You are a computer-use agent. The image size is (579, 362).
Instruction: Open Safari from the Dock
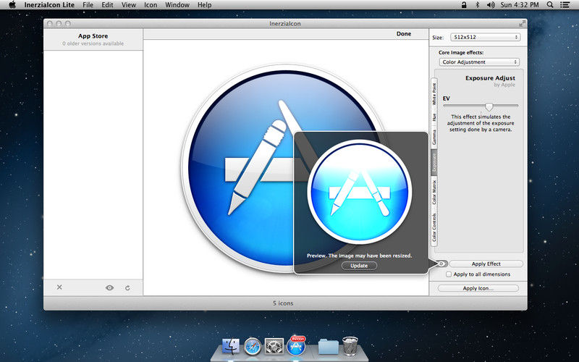pyautogui.click(x=253, y=347)
